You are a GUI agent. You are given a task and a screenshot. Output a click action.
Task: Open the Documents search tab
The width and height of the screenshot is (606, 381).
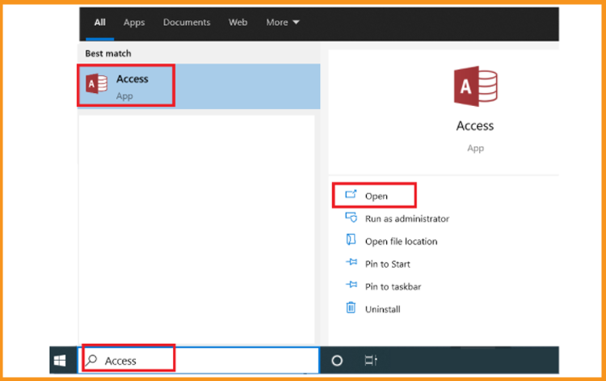[187, 23]
